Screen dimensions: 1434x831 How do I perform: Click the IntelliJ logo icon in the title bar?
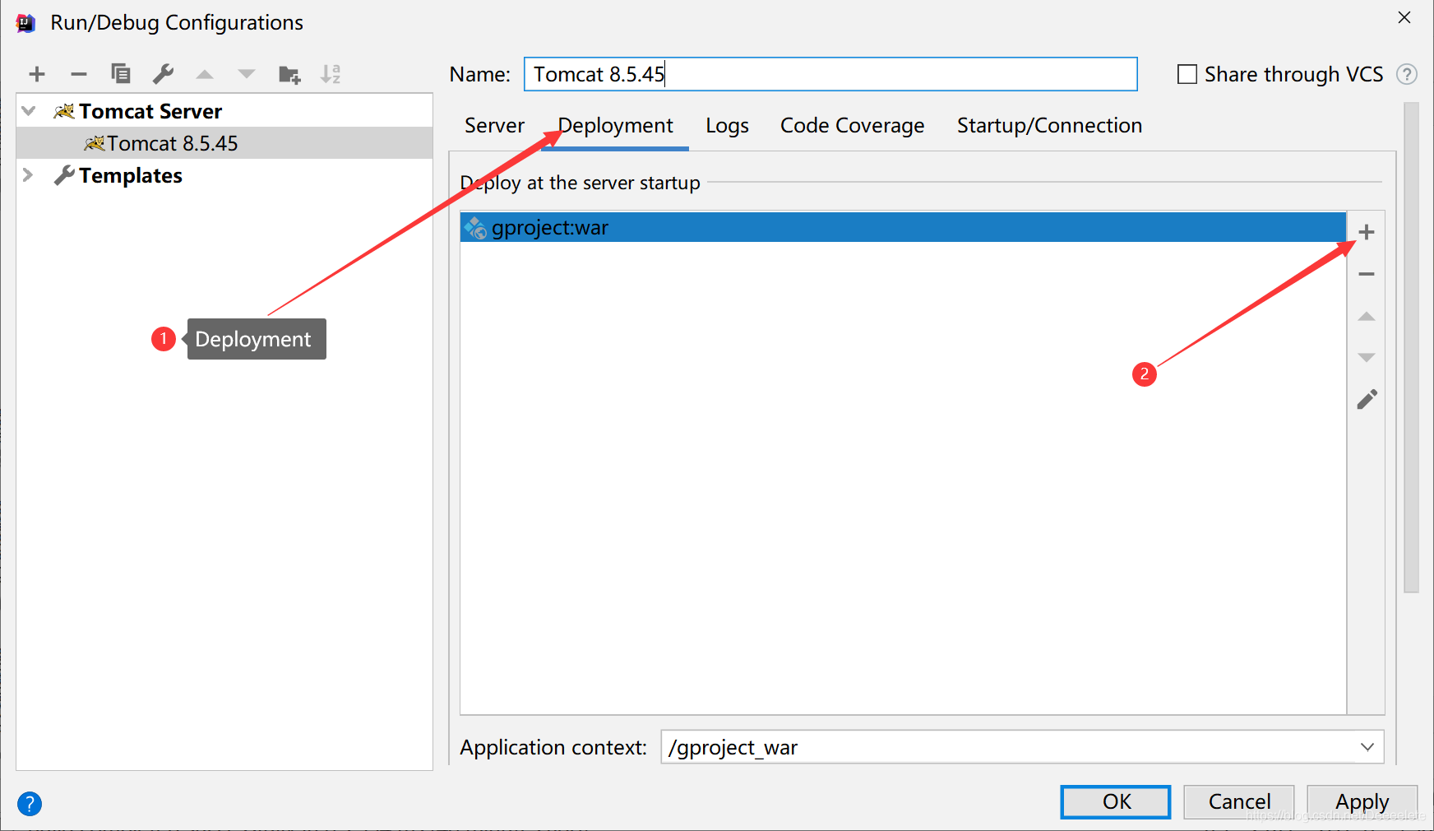point(25,23)
